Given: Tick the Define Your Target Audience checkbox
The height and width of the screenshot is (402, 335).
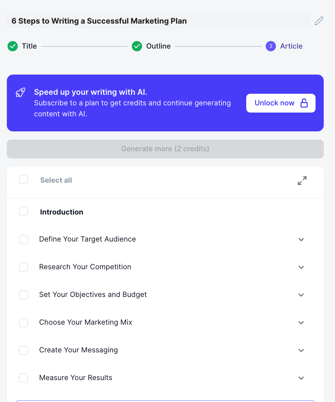Looking at the screenshot, I should click(24, 239).
